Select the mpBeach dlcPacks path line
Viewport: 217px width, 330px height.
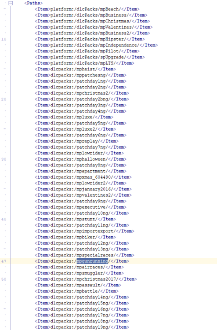(87, 9)
